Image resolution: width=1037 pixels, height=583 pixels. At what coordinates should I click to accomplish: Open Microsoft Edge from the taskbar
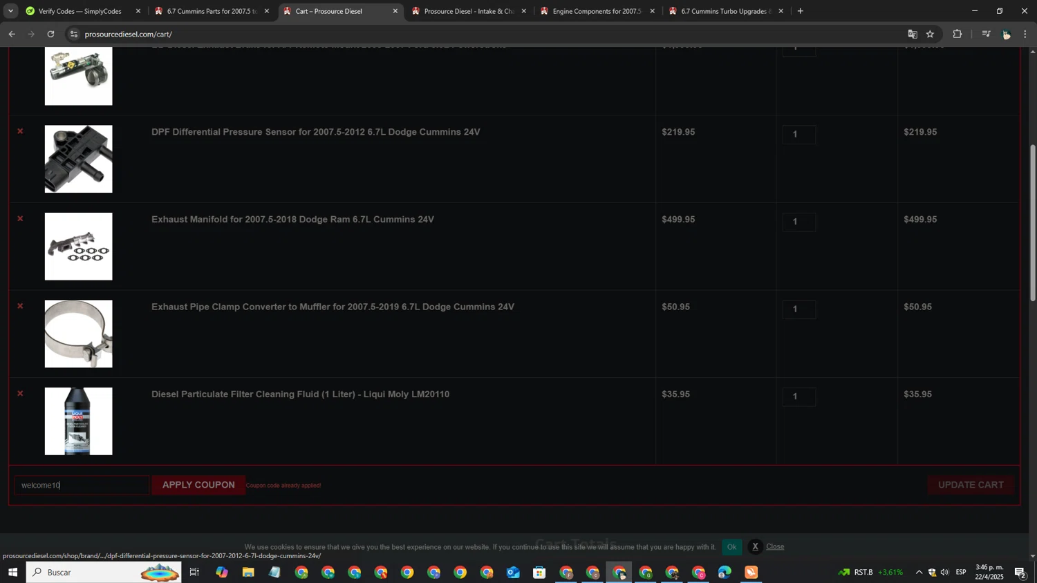725,572
